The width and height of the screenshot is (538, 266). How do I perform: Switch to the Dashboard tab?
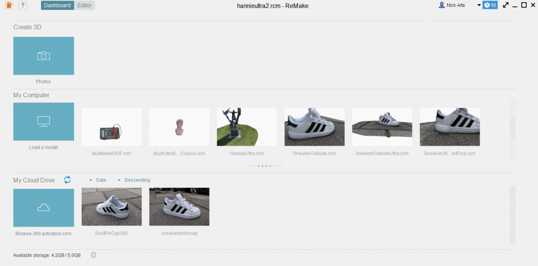(57, 5)
